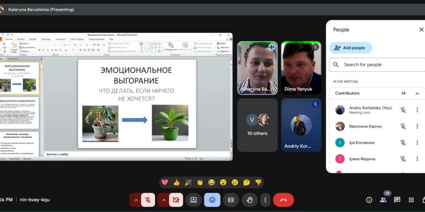The height and width of the screenshot is (212, 425).
Task: Send the thumbs up reaction
Action: pyautogui.click(x=176, y=182)
